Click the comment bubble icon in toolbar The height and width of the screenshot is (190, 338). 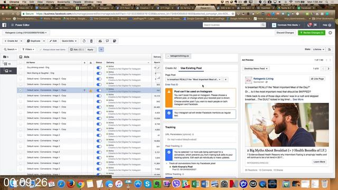coord(107,41)
